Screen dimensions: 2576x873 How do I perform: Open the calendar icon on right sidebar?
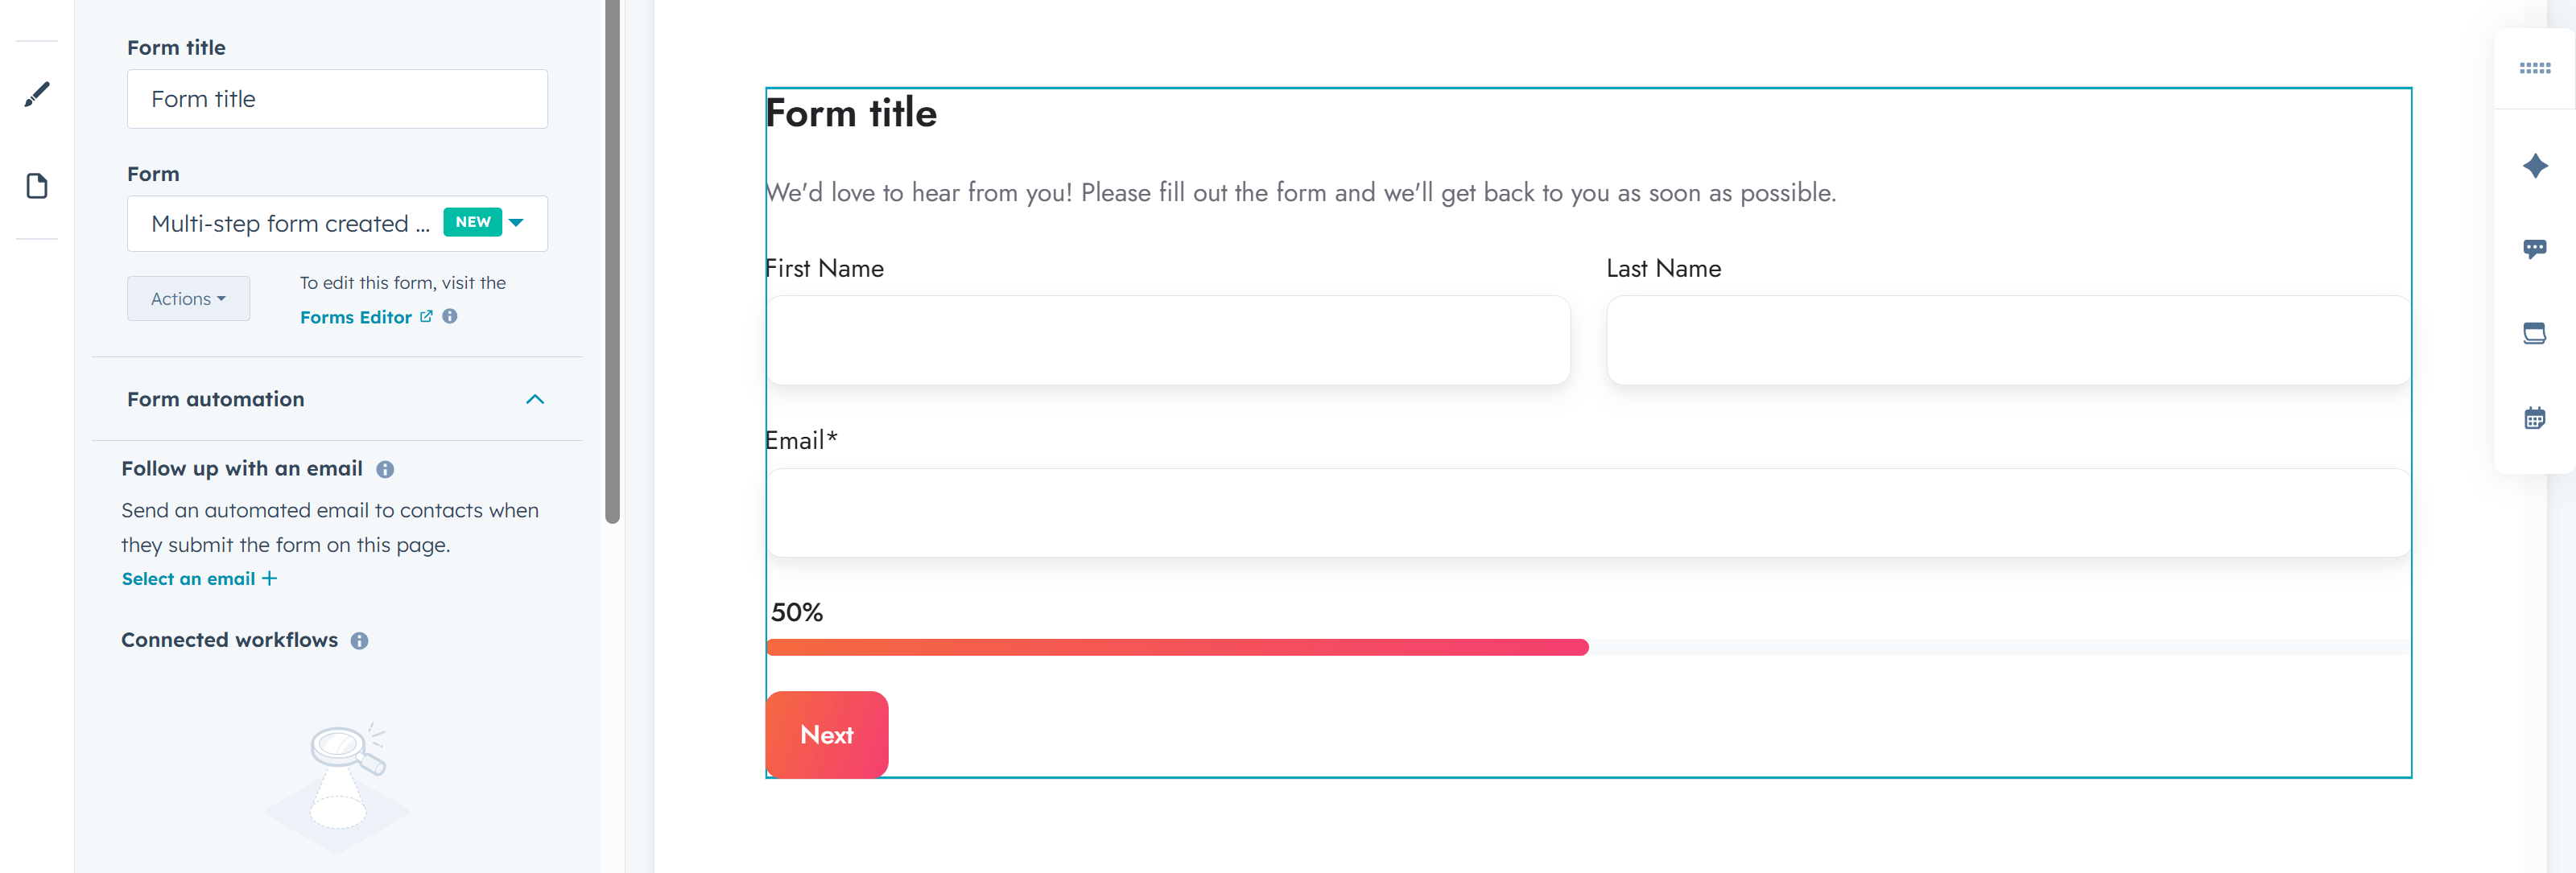[x=2535, y=417]
